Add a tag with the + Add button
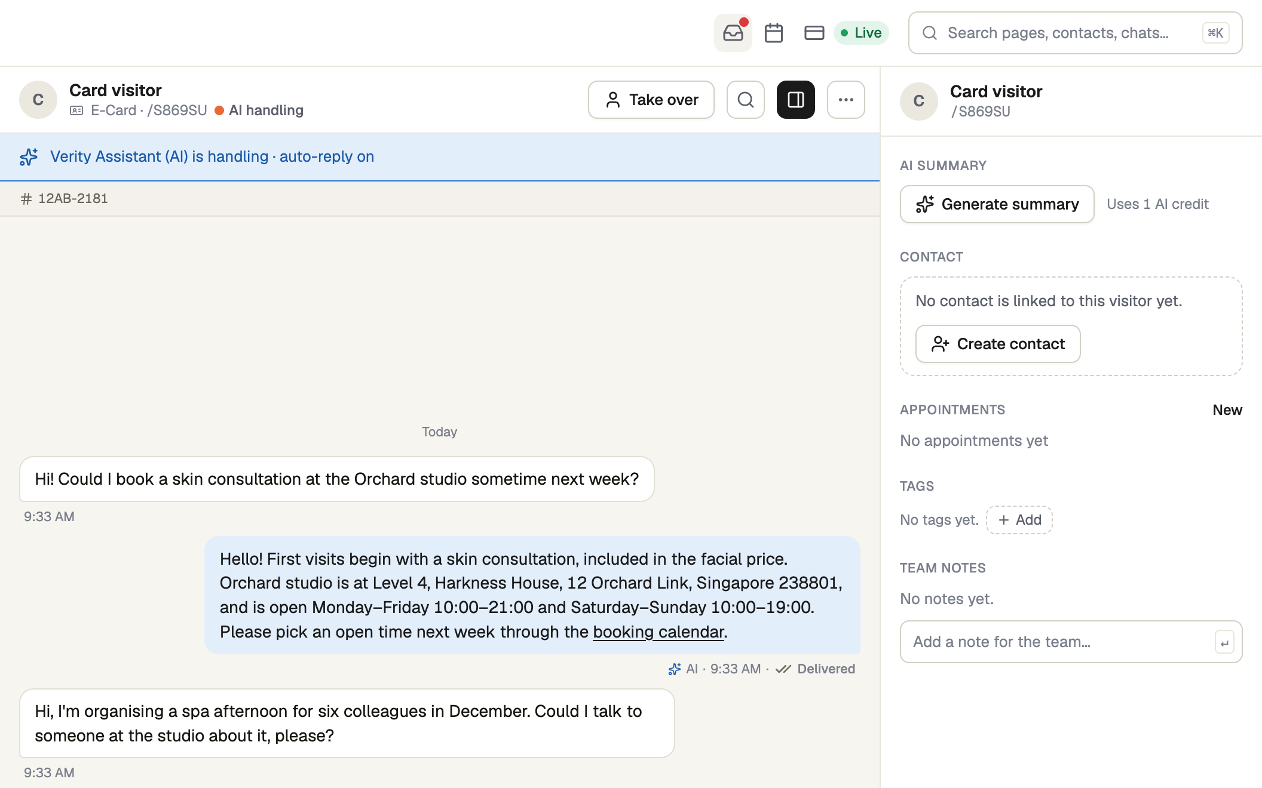 [1019, 520]
